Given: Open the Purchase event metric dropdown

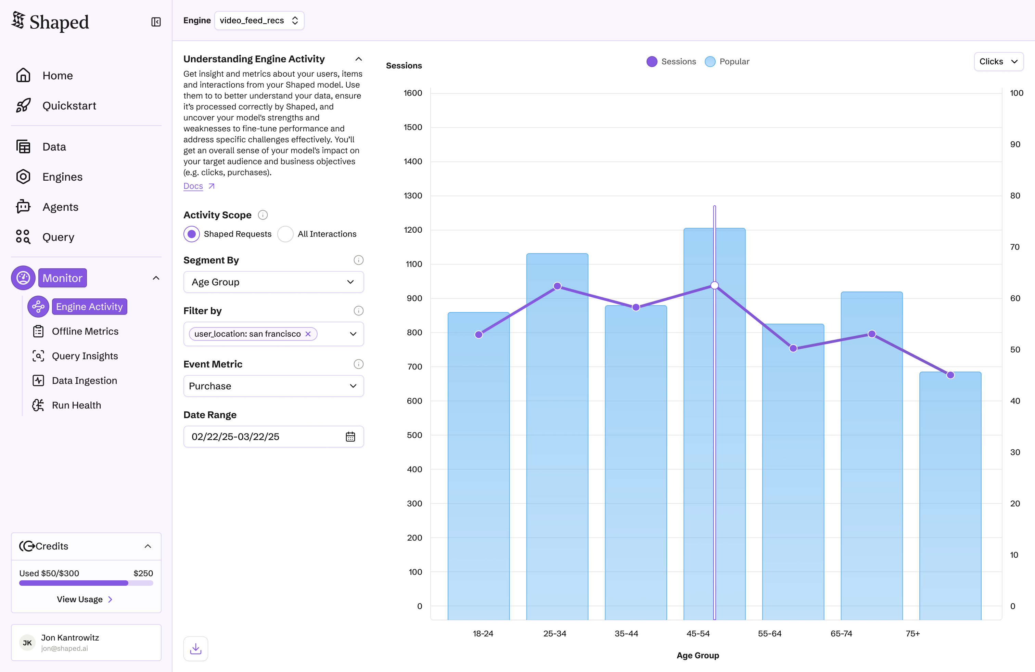Looking at the screenshot, I should pos(273,386).
